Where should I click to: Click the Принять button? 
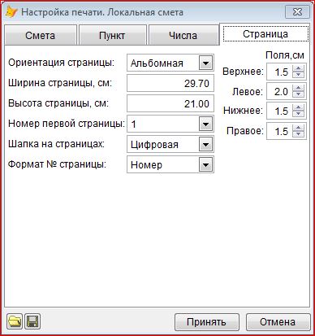[207, 322]
